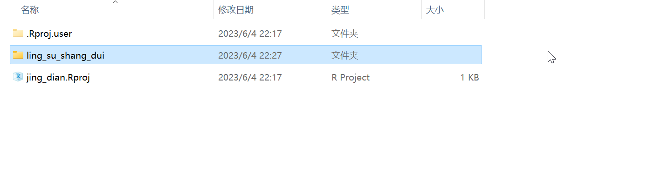
Task: Click the 文件夹 type of ling_su_shang_dui
Action: point(344,55)
